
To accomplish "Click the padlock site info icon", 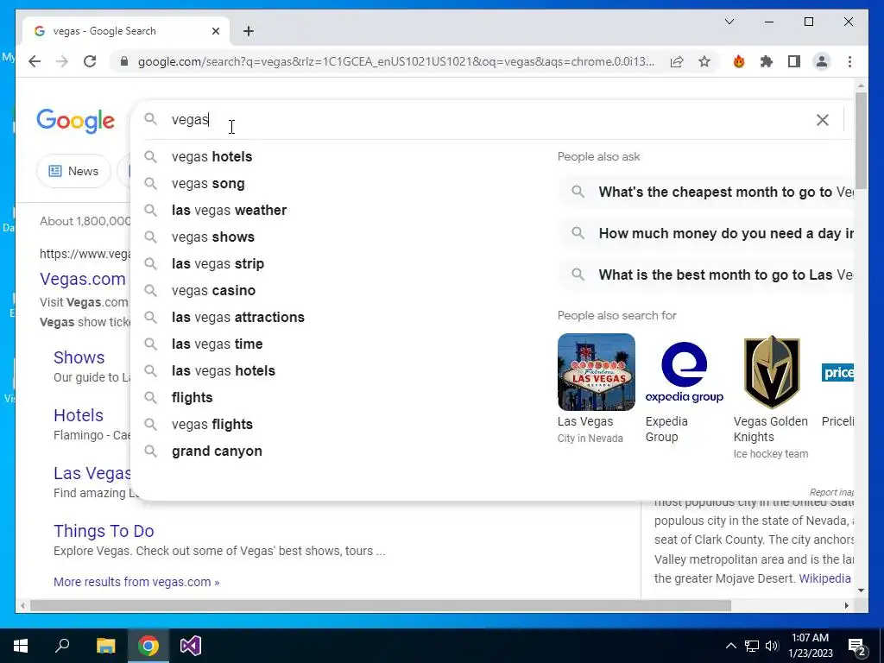I will tap(124, 61).
